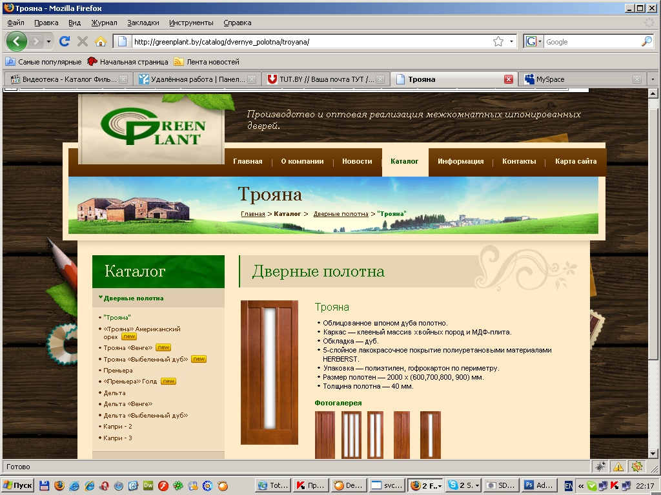Image resolution: width=661 pixels, height=495 pixels.
Task: Open the Журнал menu
Action: coord(104,23)
